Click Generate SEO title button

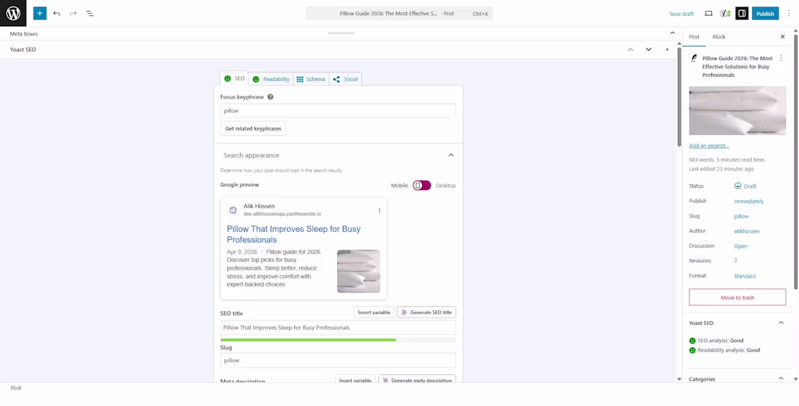pos(426,312)
